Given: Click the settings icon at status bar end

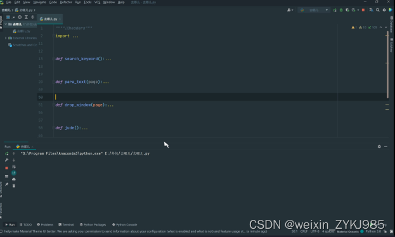Looking at the screenshot, I should coord(391,231).
